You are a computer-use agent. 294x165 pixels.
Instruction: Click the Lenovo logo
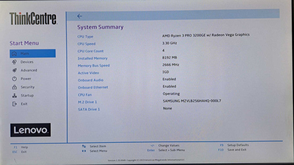(x=31, y=130)
